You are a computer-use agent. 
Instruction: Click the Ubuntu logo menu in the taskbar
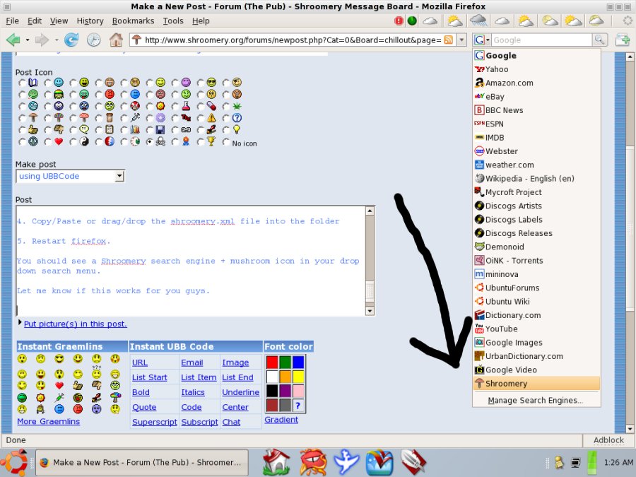[15, 462]
